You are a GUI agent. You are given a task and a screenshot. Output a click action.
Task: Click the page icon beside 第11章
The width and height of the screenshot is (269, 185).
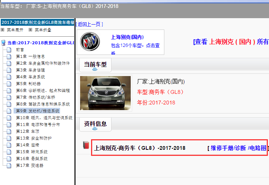point(9,124)
